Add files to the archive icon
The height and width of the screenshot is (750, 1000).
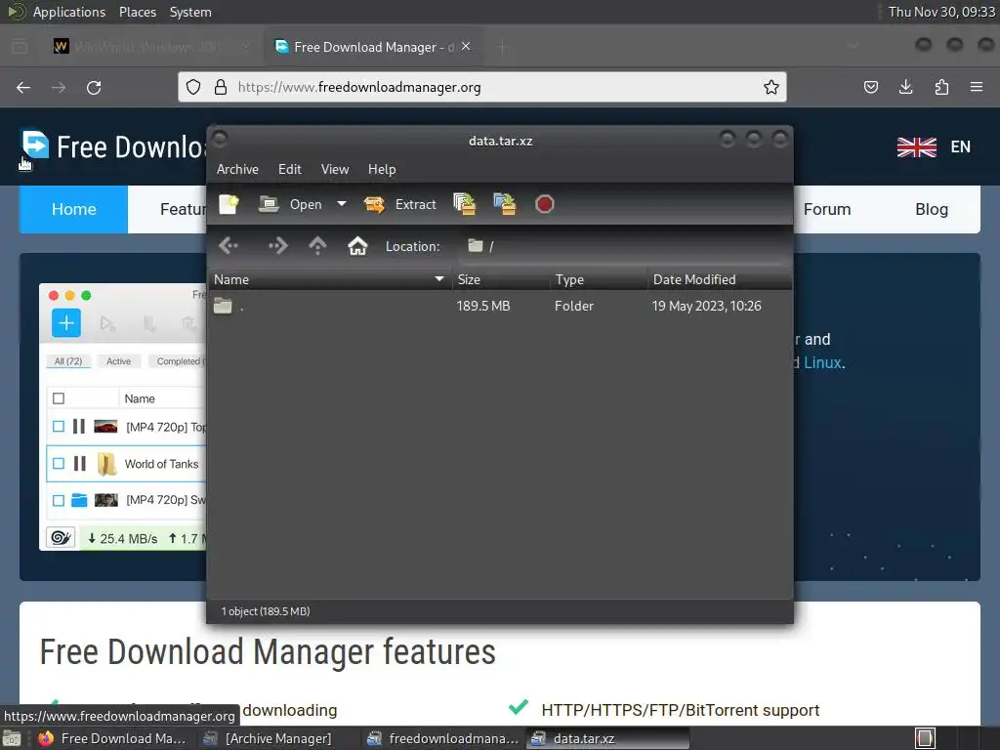[x=465, y=204]
